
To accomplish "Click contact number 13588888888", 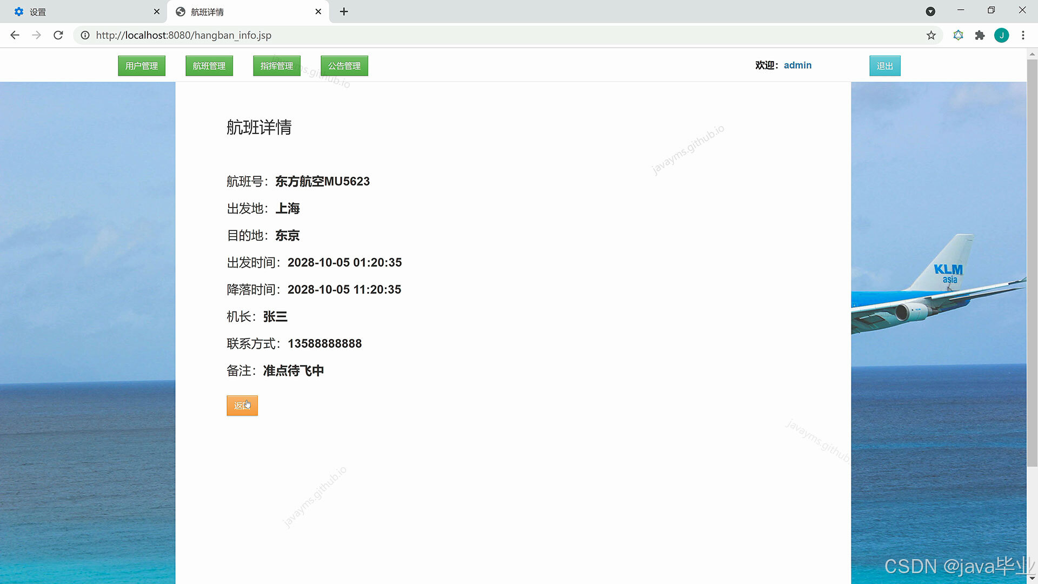I will click(x=324, y=343).
